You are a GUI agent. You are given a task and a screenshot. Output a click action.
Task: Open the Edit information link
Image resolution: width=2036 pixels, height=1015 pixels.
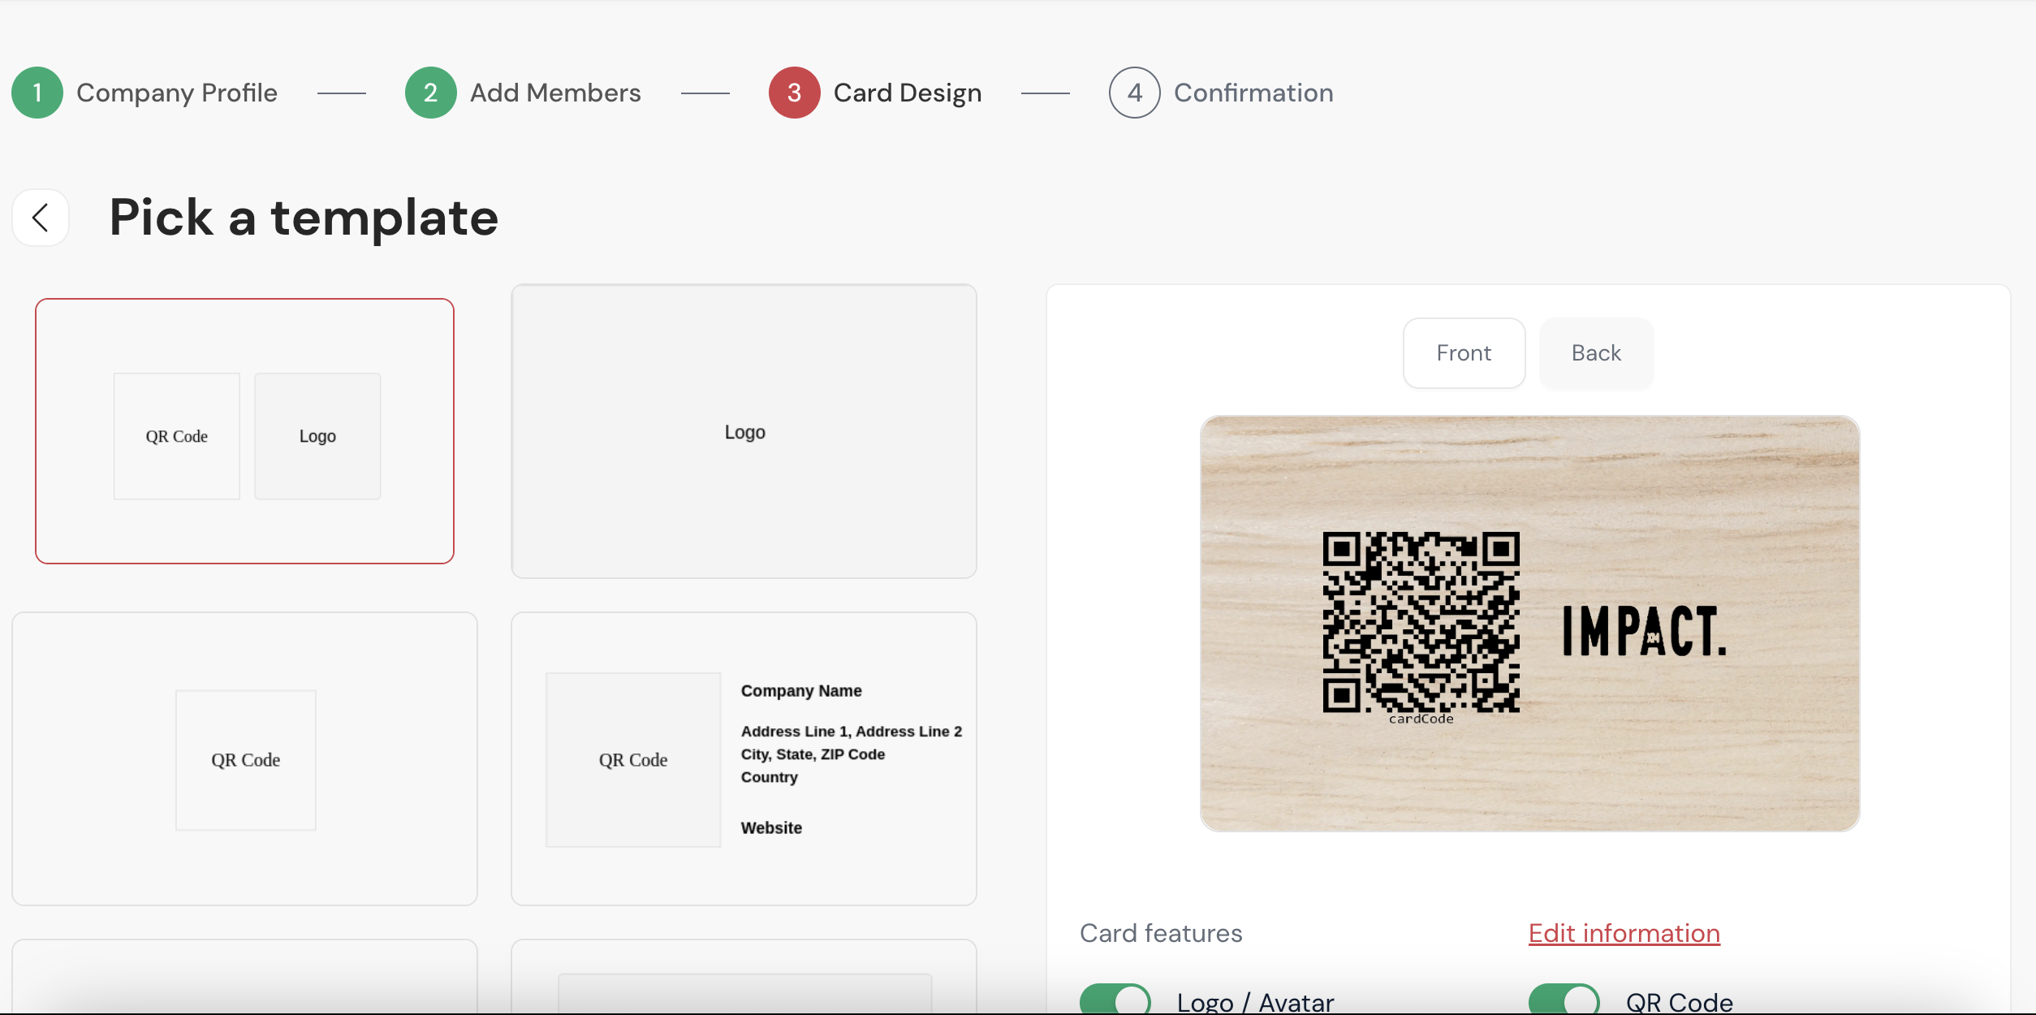pos(1624,934)
